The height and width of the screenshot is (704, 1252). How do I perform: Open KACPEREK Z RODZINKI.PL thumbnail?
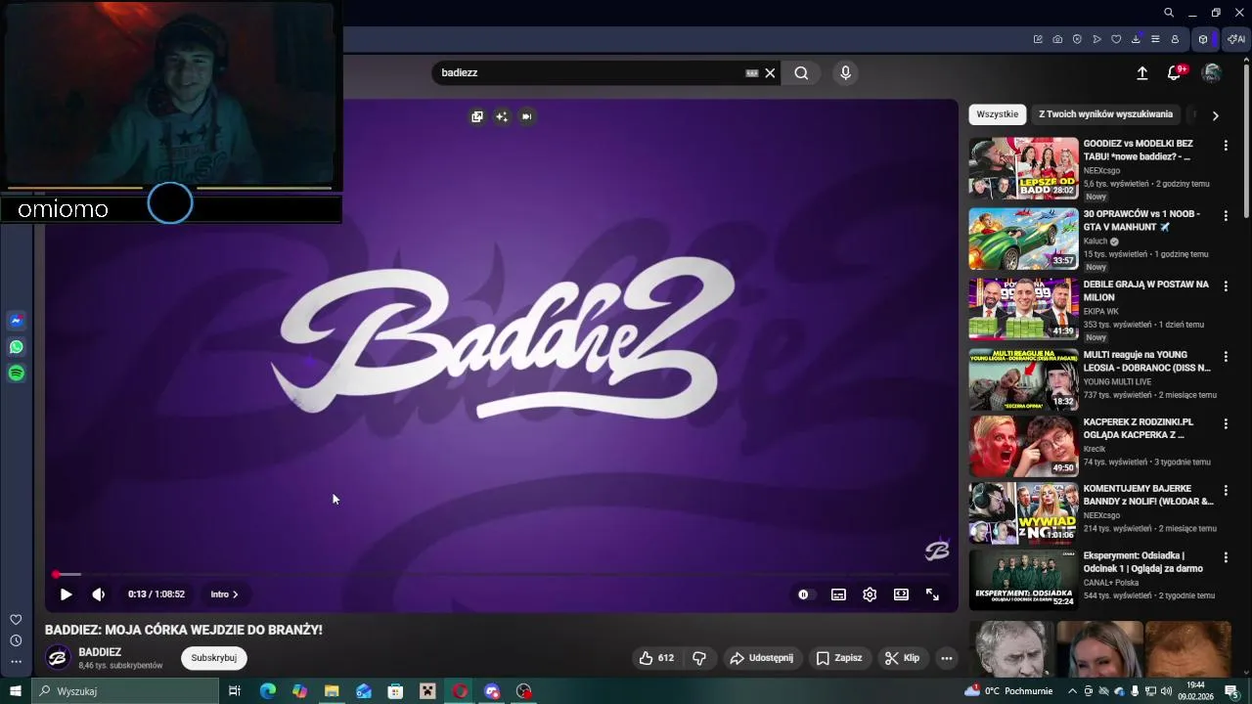coord(1023,446)
